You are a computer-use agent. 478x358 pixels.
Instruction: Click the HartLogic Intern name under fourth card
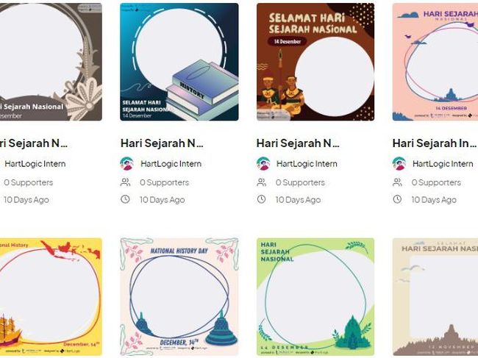[443, 163]
